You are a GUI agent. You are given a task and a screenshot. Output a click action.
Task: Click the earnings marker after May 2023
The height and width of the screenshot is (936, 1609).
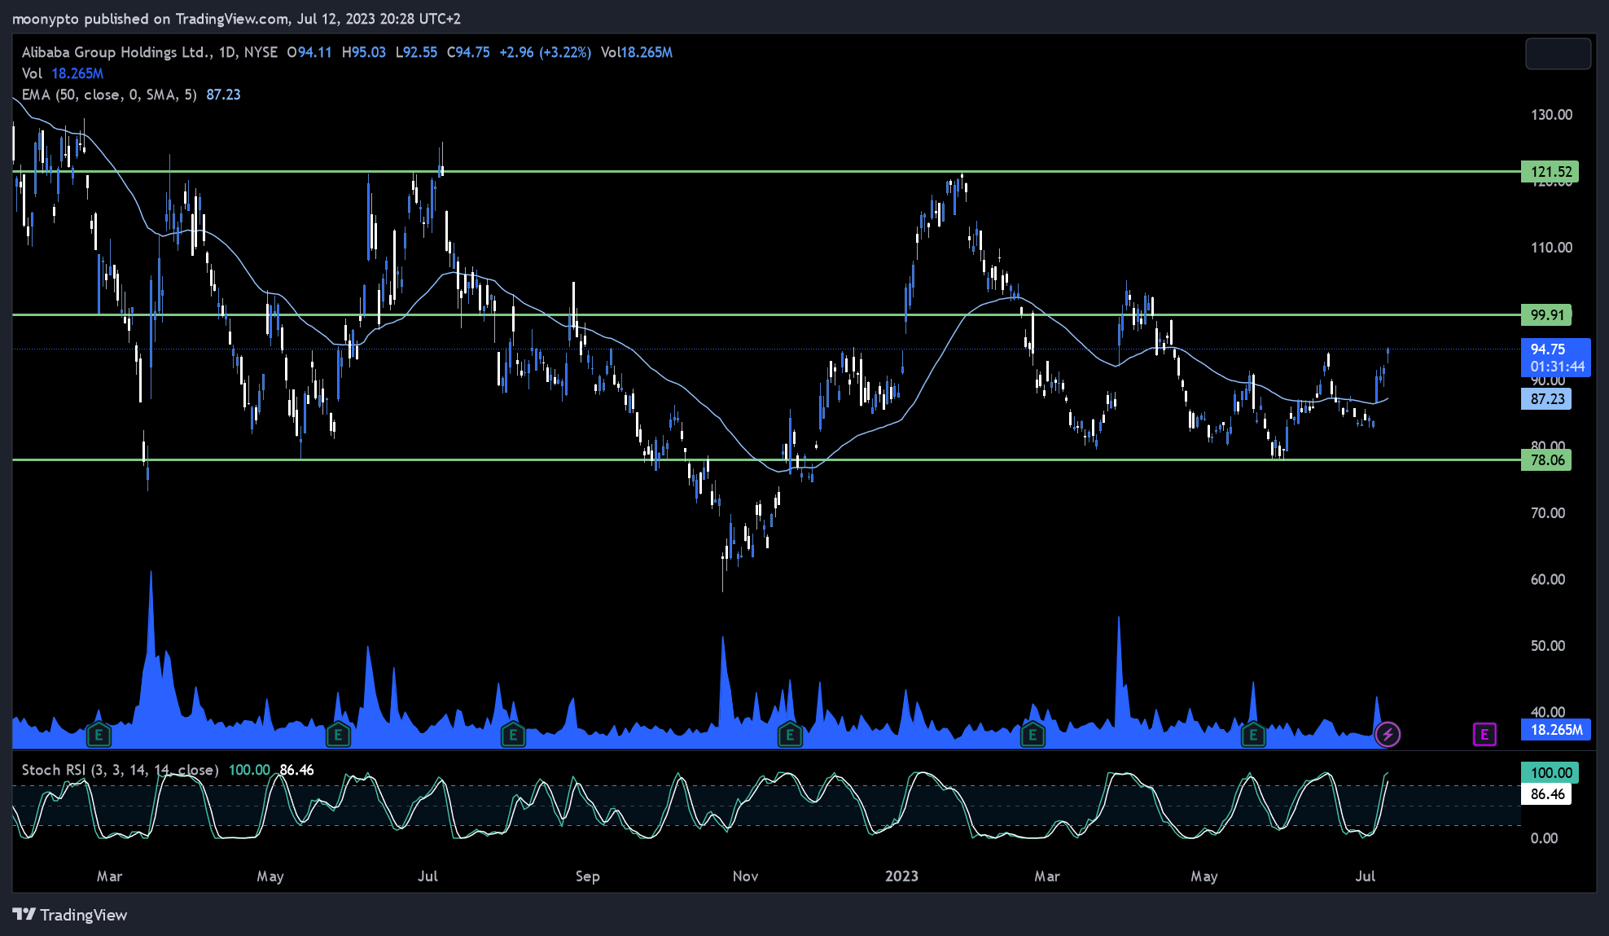(1253, 736)
